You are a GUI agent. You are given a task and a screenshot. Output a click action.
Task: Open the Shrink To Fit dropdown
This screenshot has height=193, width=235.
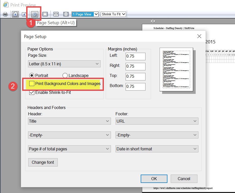[x=113, y=14]
